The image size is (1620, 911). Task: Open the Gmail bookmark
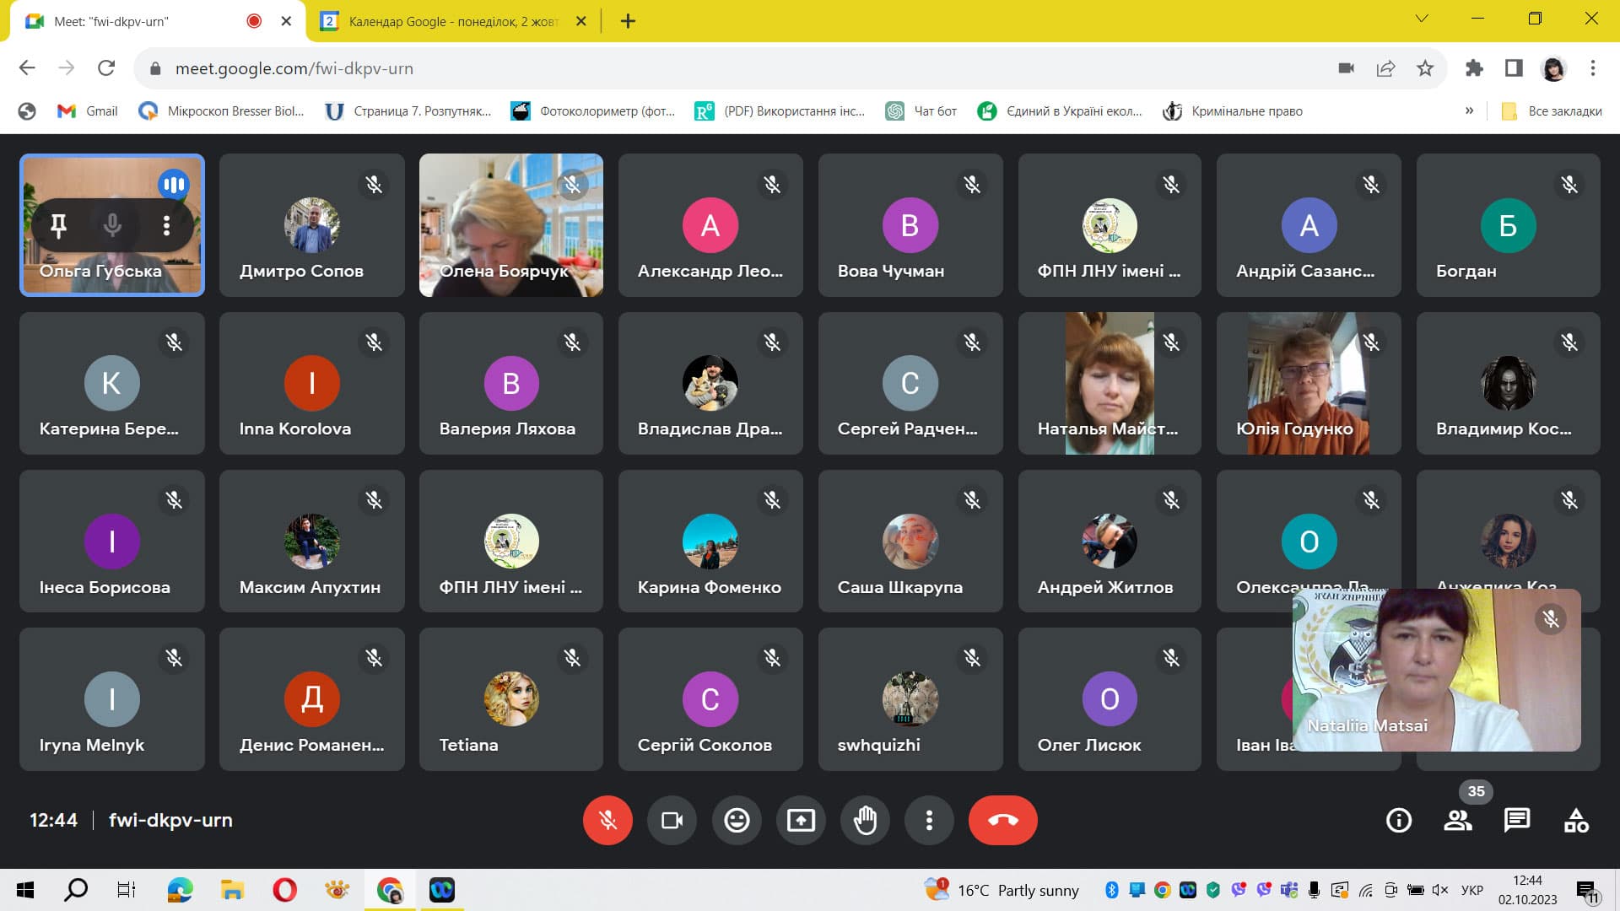pos(88,111)
